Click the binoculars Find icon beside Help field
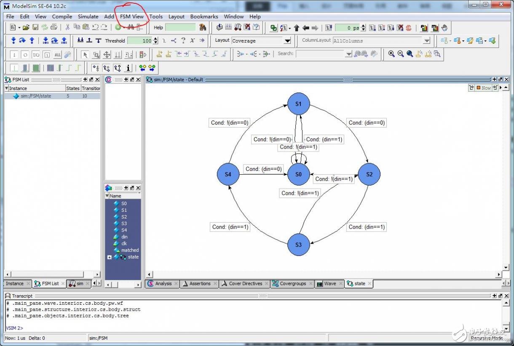The image size is (514, 346). tap(203, 28)
